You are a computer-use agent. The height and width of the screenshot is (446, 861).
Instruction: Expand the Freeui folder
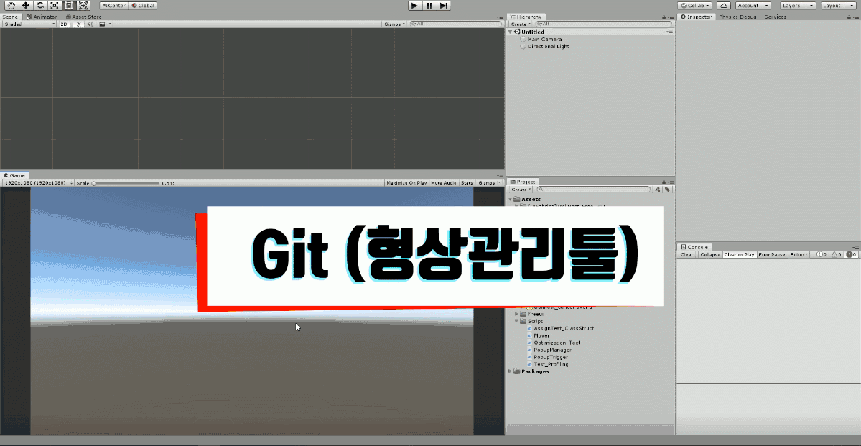click(517, 314)
